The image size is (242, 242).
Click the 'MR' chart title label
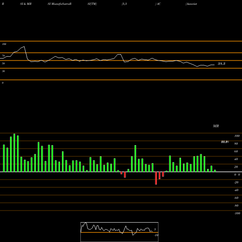click(x=216, y=126)
